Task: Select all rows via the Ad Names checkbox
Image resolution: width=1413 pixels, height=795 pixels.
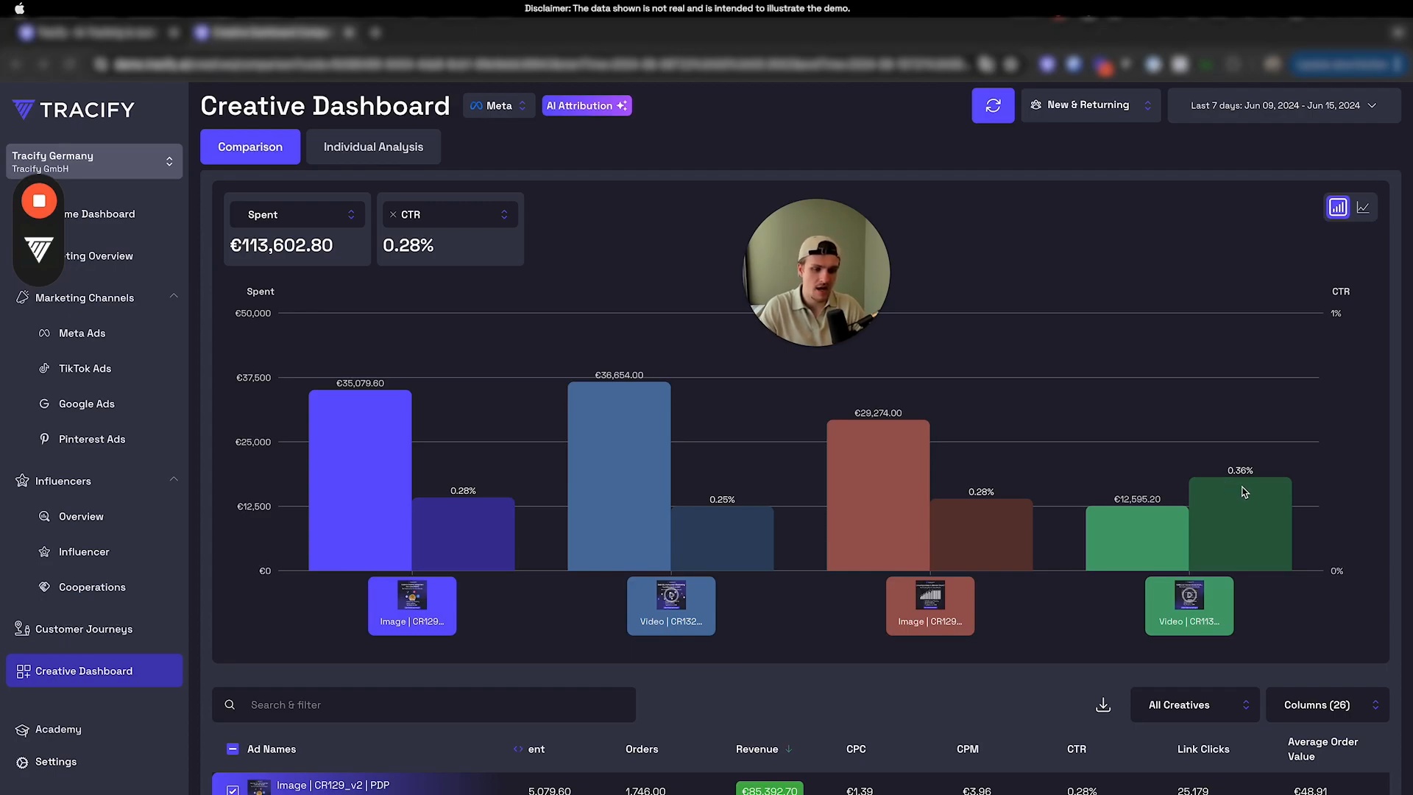Action: tap(233, 749)
